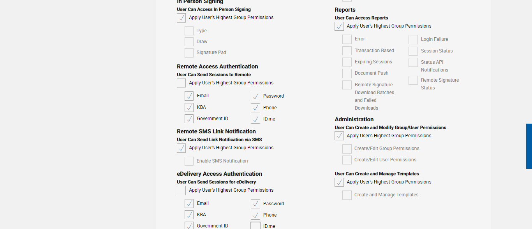This screenshot has width=532, height=229.
Task: Check the Create and Manage Templates box
Action: (347, 195)
